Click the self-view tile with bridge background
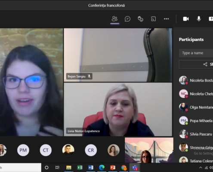The image size is (213, 172). tap(149, 150)
